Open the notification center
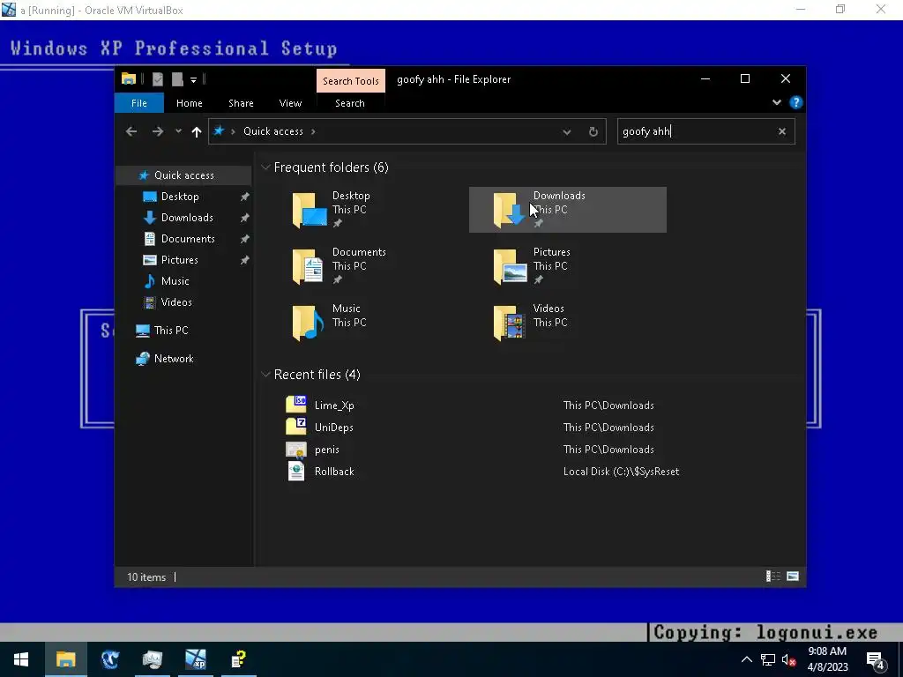 pos(876,660)
